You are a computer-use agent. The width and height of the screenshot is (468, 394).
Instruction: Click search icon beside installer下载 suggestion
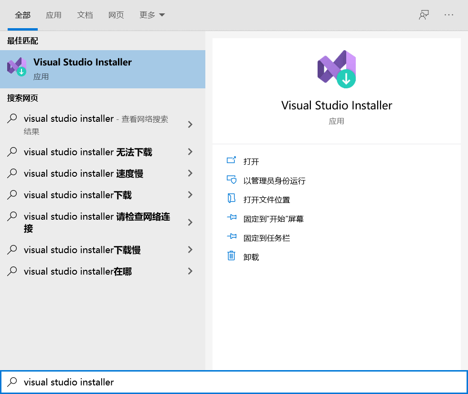tap(12, 195)
